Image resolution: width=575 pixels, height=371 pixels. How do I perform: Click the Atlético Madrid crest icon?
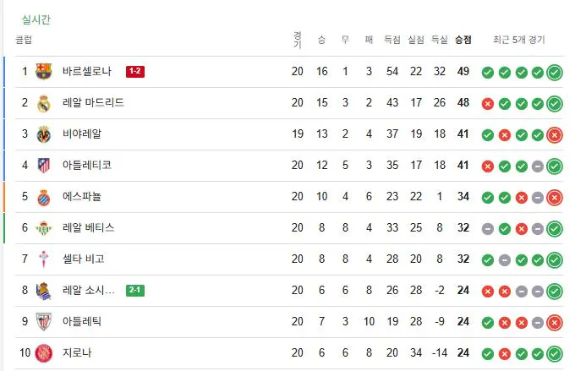(x=44, y=166)
